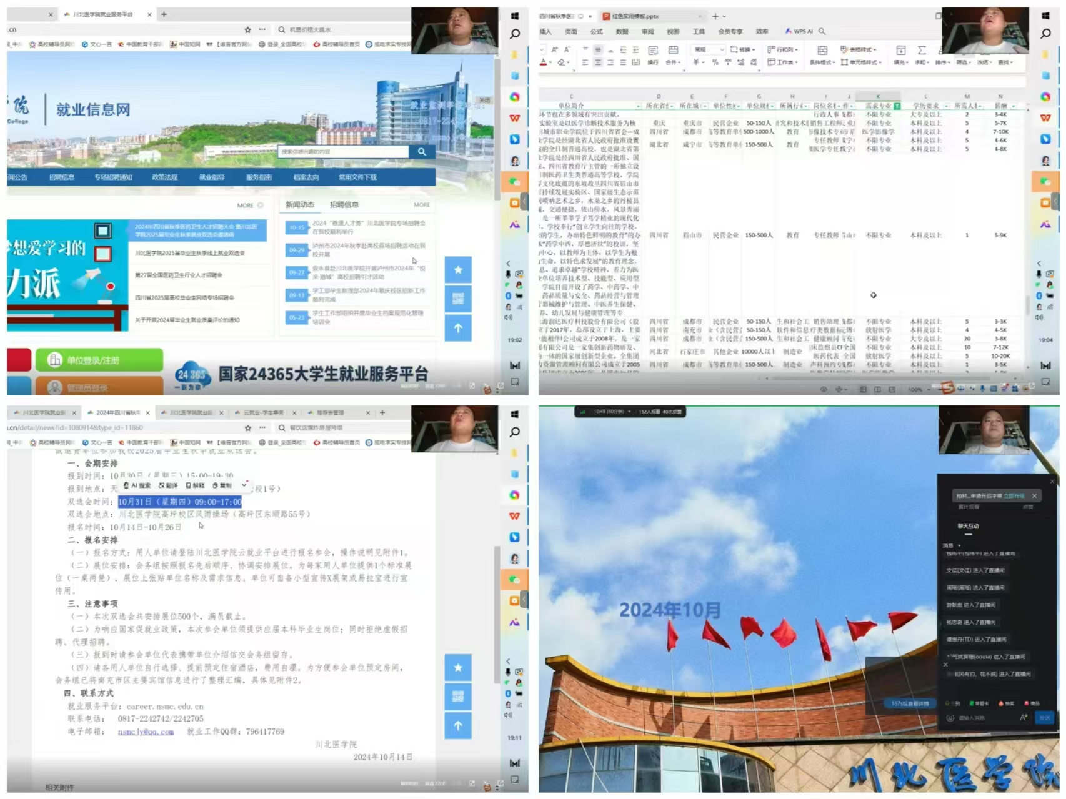1066x799 pixels.
Task: Apply percent style with the % icon
Action: [x=715, y=62]
